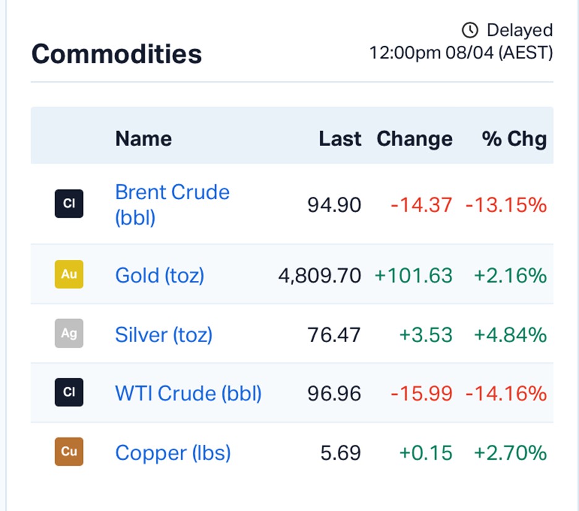Open the Gold (toz) link
The height and width of the screenshot is (511, 579).
[160, 275]
